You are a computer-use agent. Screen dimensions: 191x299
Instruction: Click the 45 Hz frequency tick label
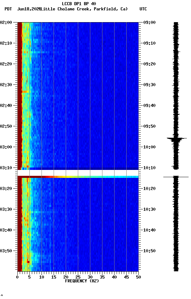click(x=126, y=277)
